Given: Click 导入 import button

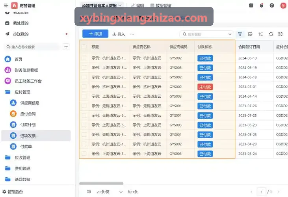Looking at the screenshot, I should coord(119,34).
